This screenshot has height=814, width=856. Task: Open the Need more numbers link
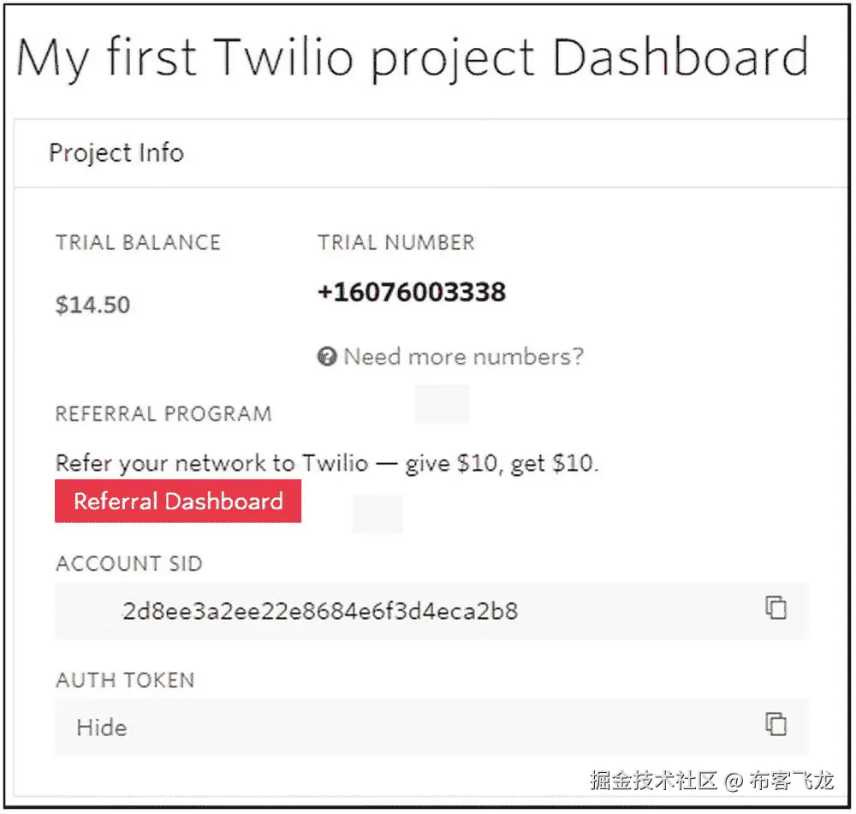(x=463, y=356)
